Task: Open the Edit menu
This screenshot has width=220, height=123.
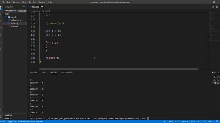Action: 9,2
